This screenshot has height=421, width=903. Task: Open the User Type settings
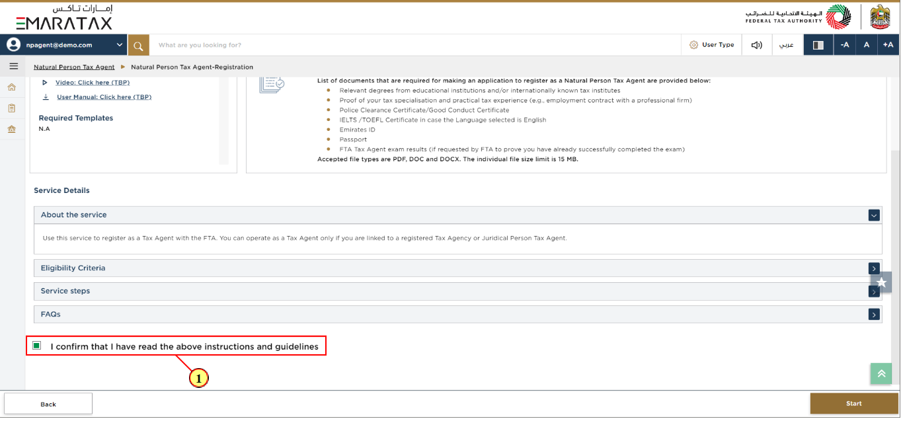tap(711, 45)
